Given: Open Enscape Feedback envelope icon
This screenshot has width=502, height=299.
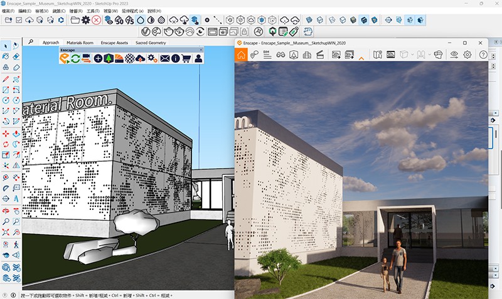Looking at the screenshot, I should coord(164,58).
